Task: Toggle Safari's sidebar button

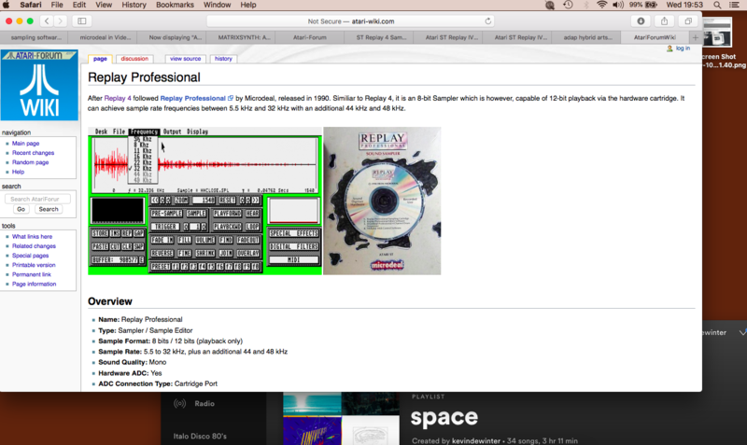Action: tap(82, 21)
